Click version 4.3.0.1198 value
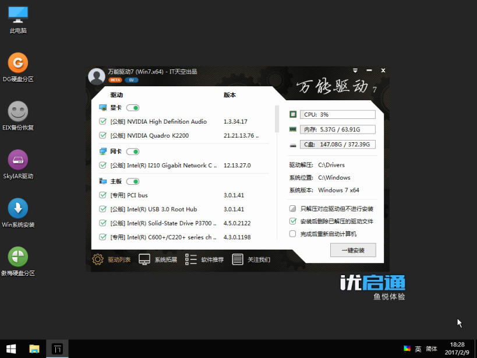The width and height of the screenshot is (477, 358). 237,237
